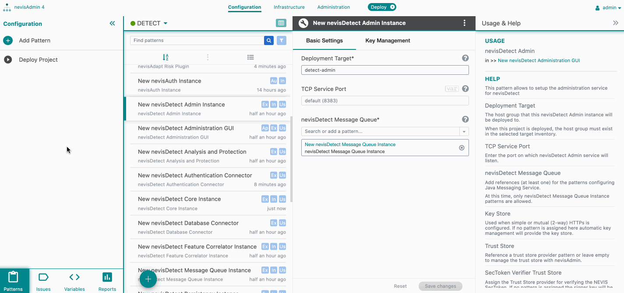The image size is (624, 293).
Task: Open the three-dot menu between sort icons
Action: click(208, 57)
